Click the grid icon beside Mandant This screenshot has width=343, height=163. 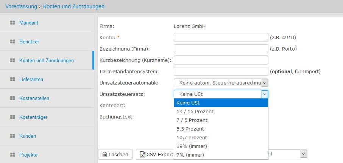click(x=12, y=23)
